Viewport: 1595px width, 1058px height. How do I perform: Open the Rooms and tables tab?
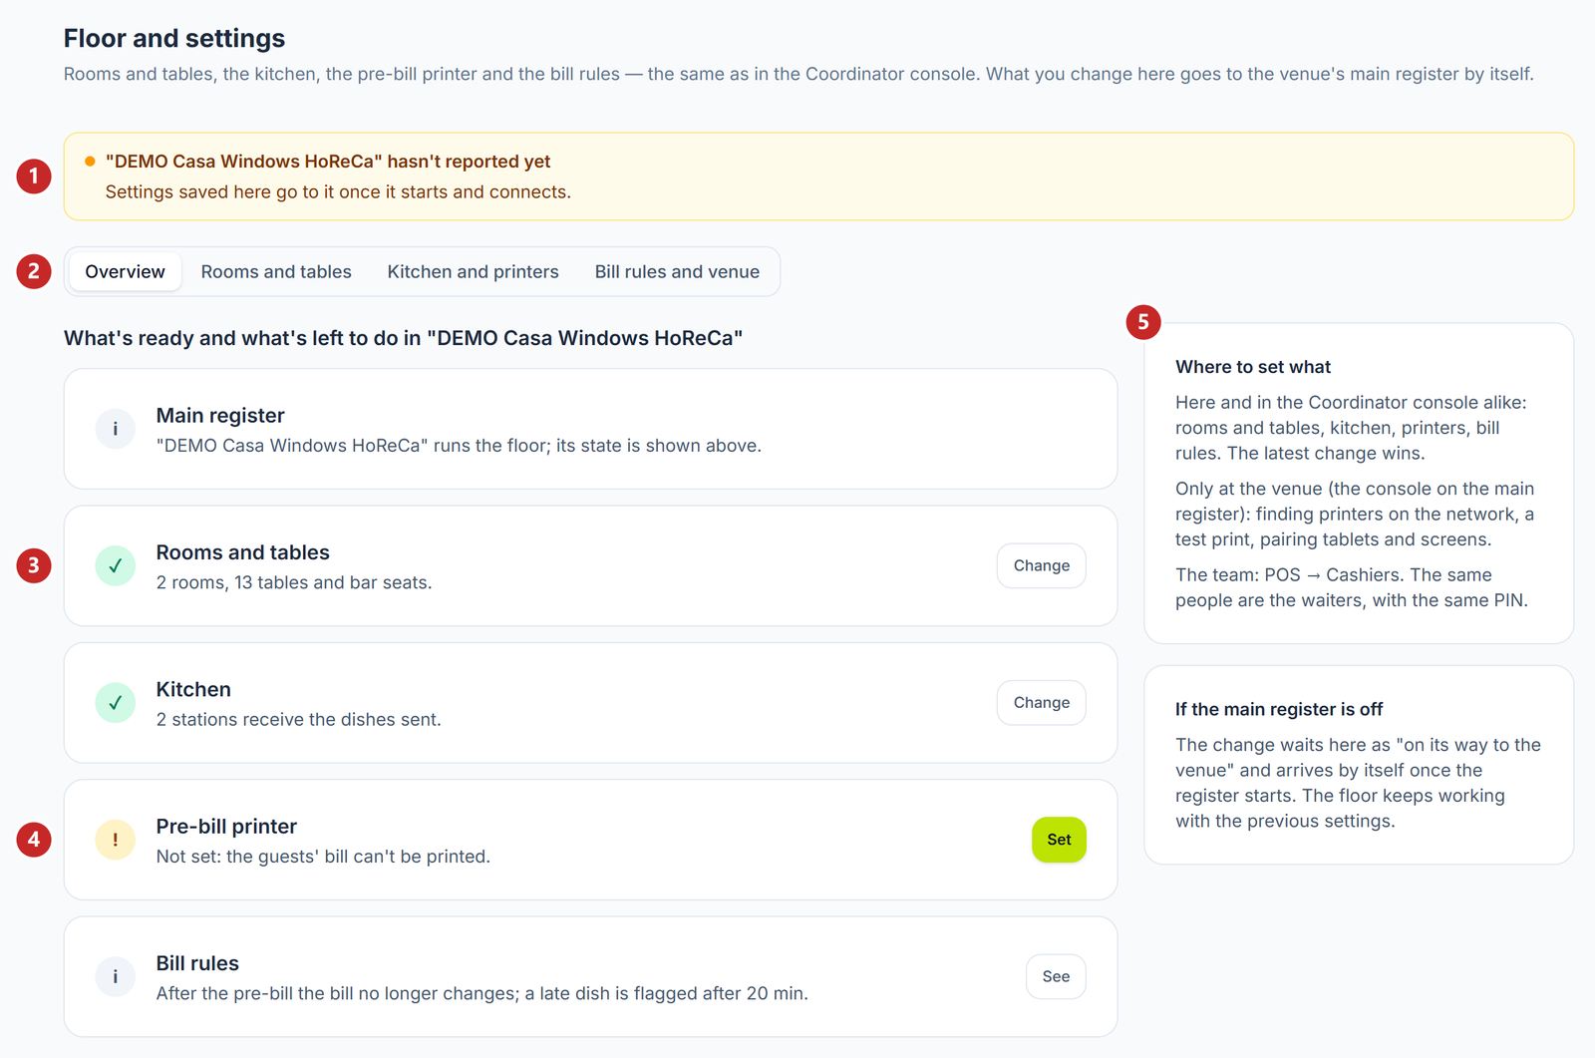(x=276, y=271)
